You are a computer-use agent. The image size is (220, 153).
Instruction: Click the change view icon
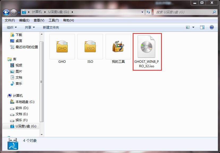[188, 27]
